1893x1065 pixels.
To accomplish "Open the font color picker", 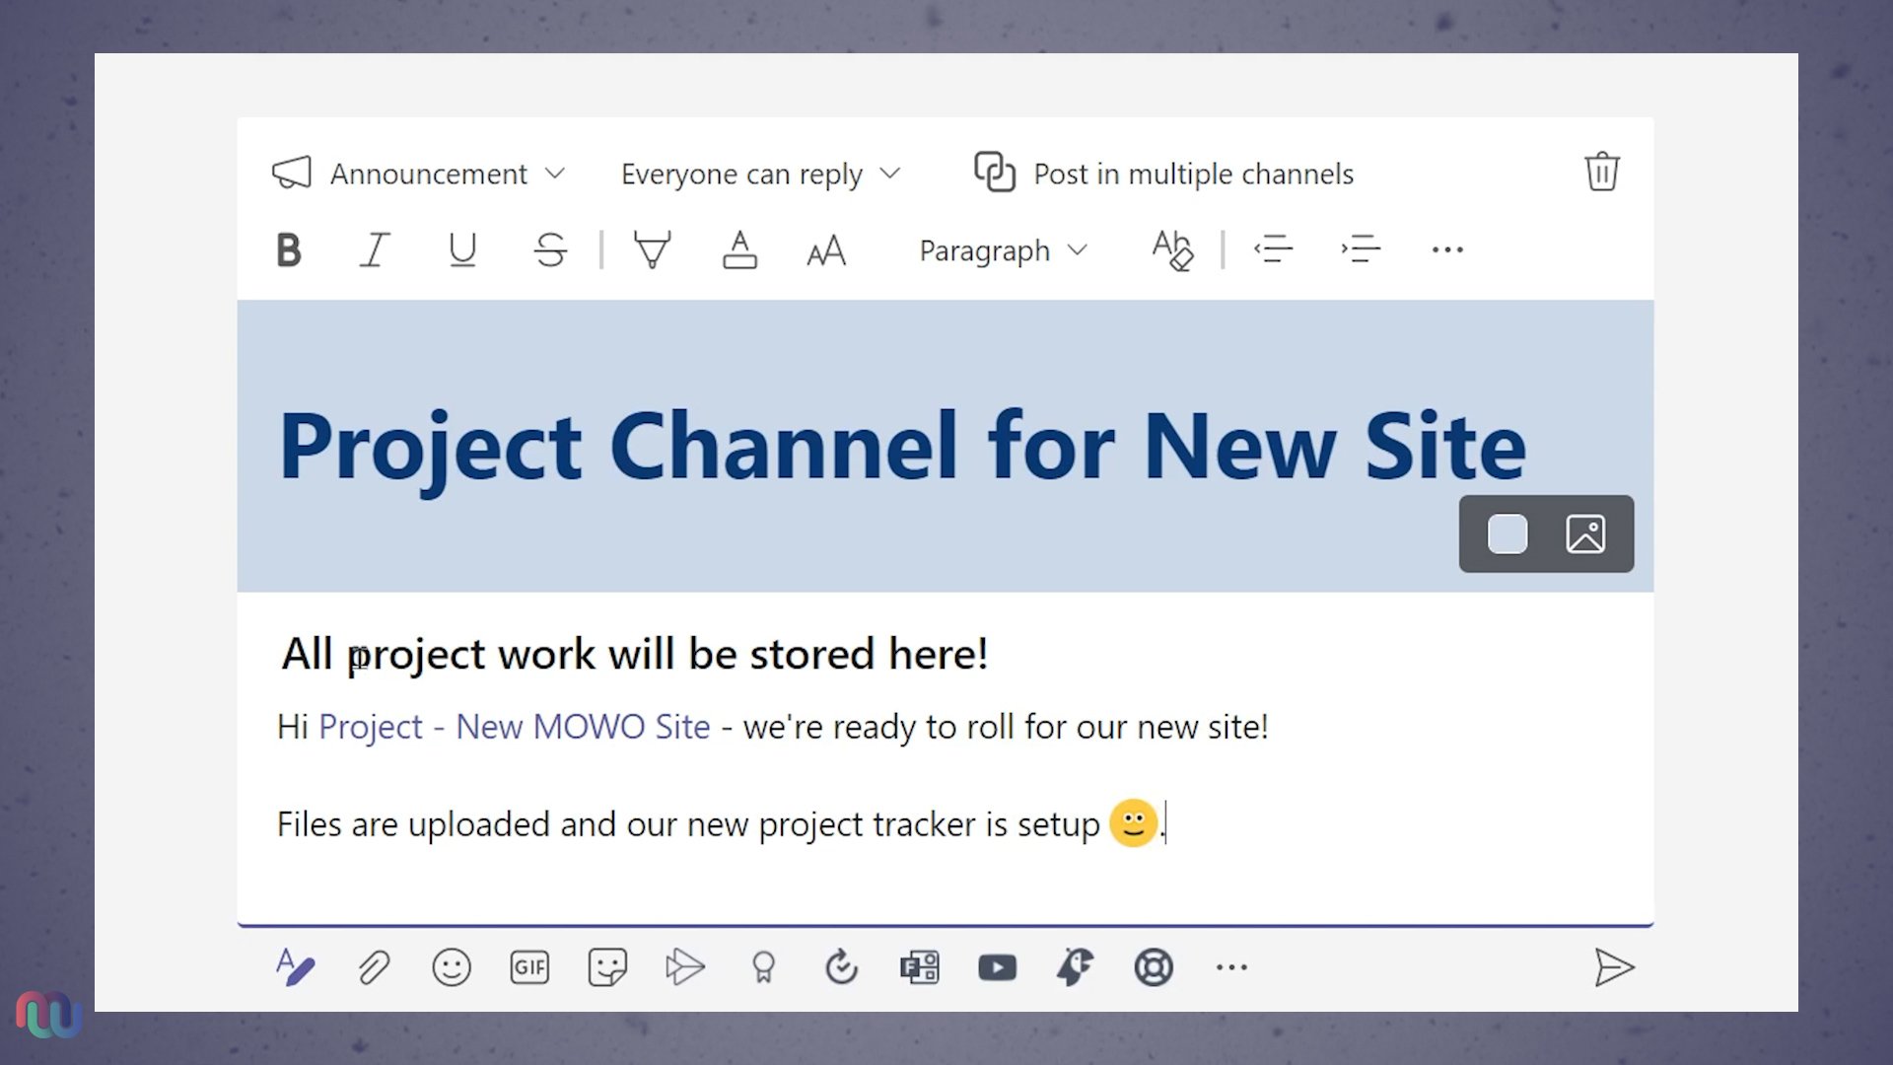I will click(737, 249).
